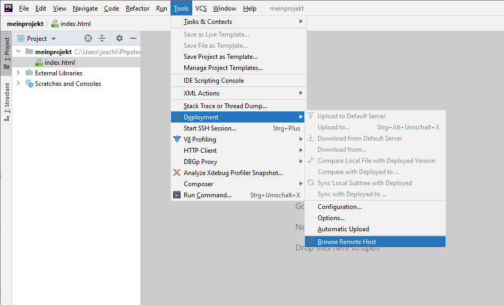The width and height of the screenshot is (504, 305).
Task: Open the Project view dropdown
Action: pos(54,39)
